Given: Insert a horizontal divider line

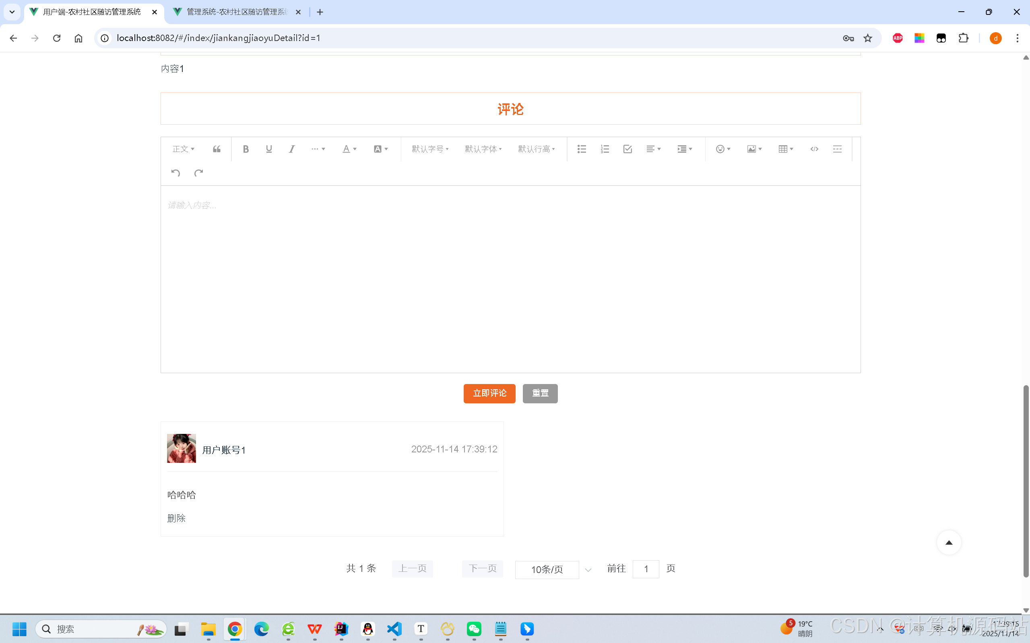Looking at the screenshot, I should point(837,149).
